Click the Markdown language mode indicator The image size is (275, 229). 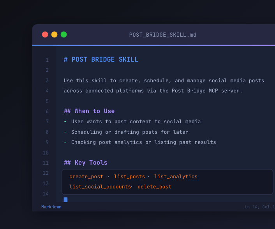(x=51, y=207)
